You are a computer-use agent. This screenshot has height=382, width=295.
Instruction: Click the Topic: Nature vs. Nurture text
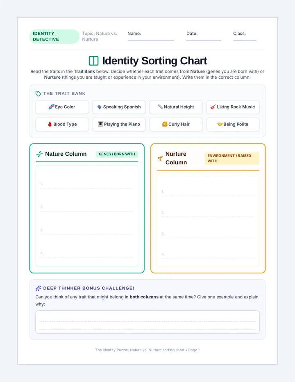pos(100,36)
